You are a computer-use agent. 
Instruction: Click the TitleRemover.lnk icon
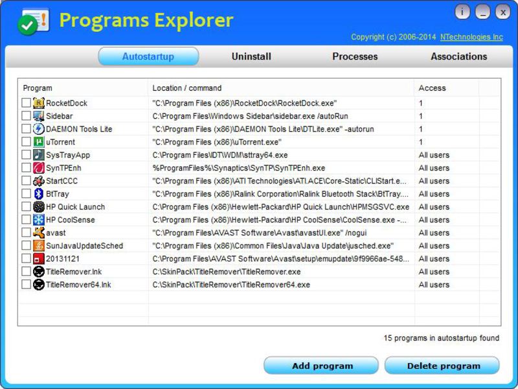(39, 272)
